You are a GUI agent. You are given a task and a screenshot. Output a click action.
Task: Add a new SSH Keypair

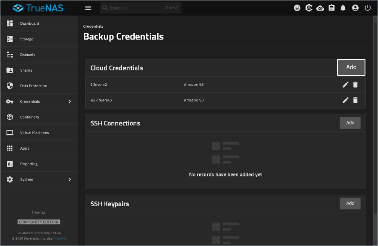coord(350,203)
